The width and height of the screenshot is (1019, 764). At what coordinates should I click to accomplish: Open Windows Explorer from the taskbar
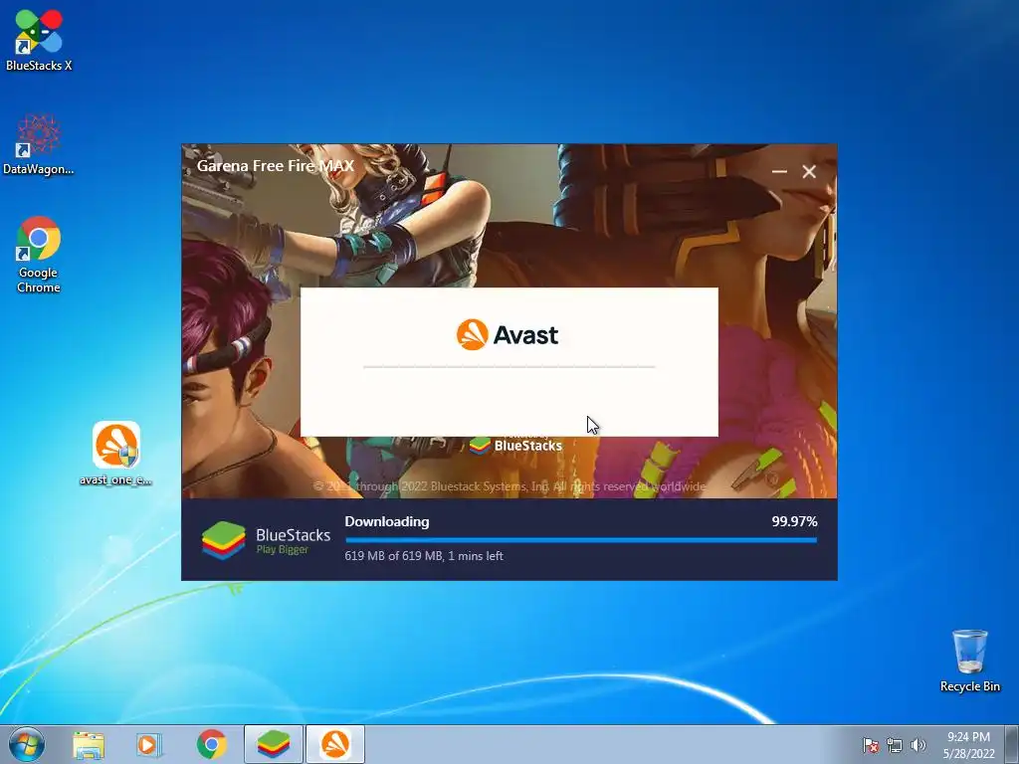click(89, 745)
